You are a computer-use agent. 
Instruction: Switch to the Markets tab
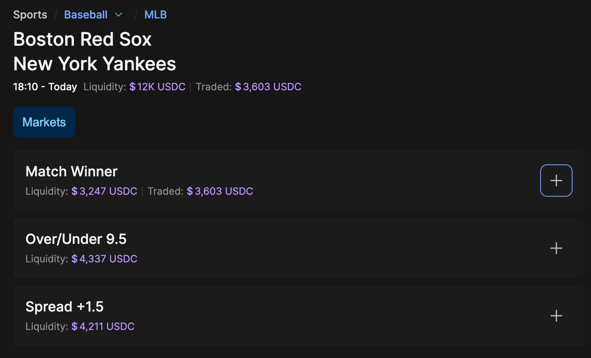[44, 122]
